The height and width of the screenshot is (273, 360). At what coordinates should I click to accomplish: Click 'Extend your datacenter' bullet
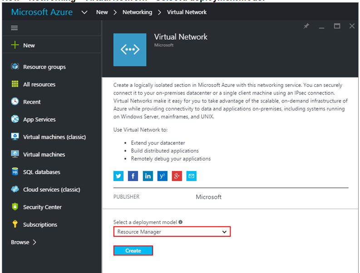[x=158, y=143]
